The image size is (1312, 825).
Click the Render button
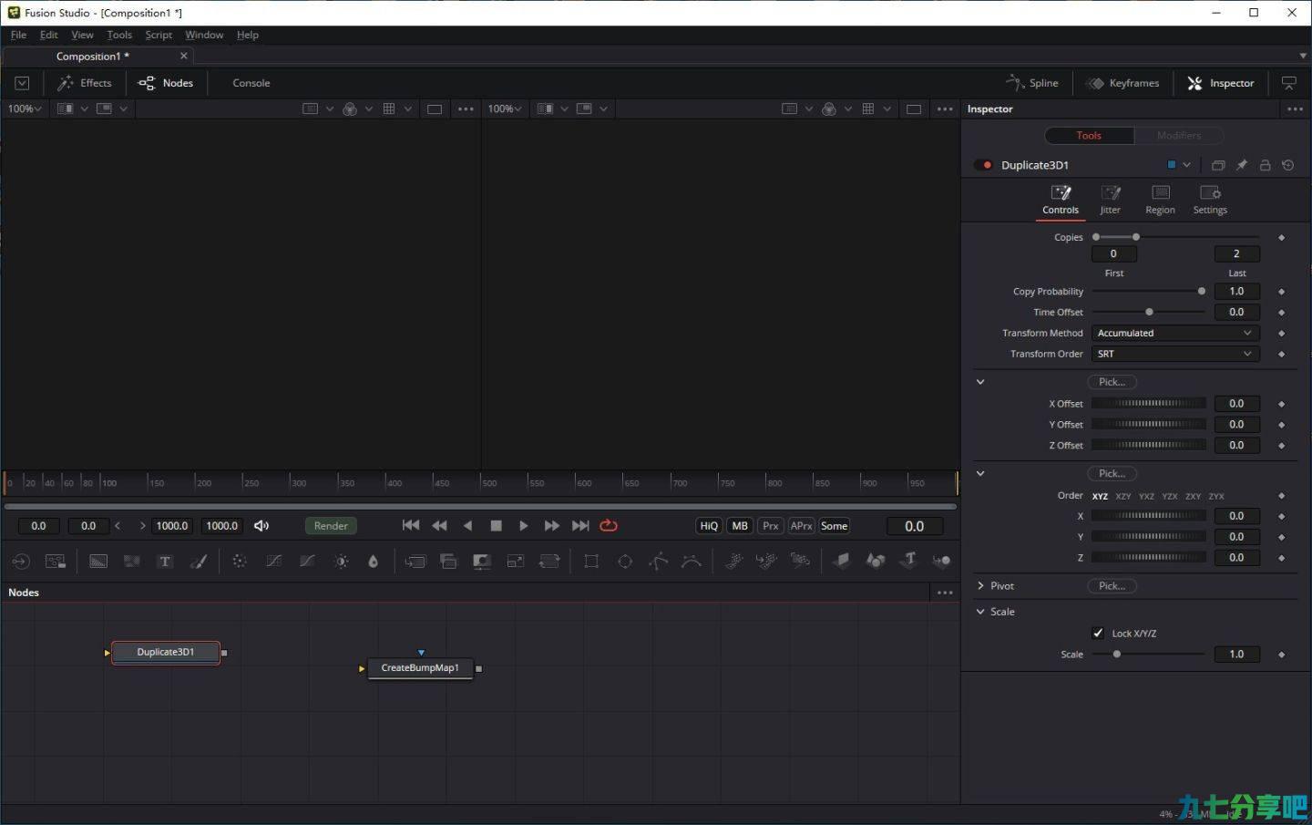pos(331,526)
